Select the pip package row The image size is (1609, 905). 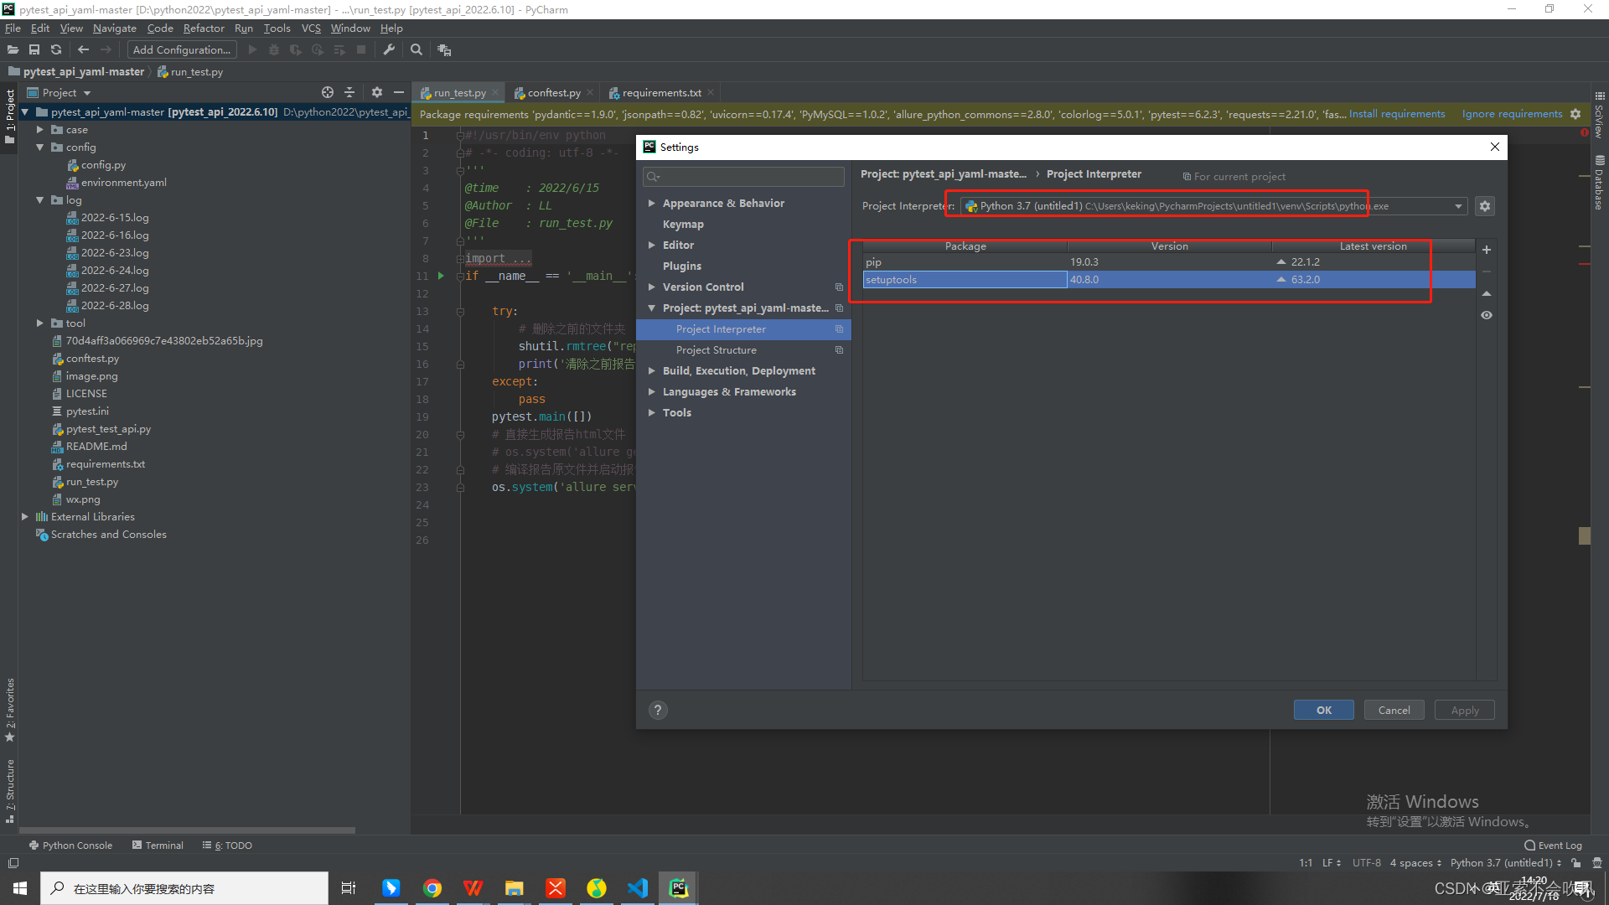coord(1169,262)
